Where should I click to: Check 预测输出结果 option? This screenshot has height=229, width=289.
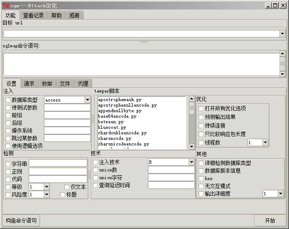pyautogui.click(x=201, y=117)
